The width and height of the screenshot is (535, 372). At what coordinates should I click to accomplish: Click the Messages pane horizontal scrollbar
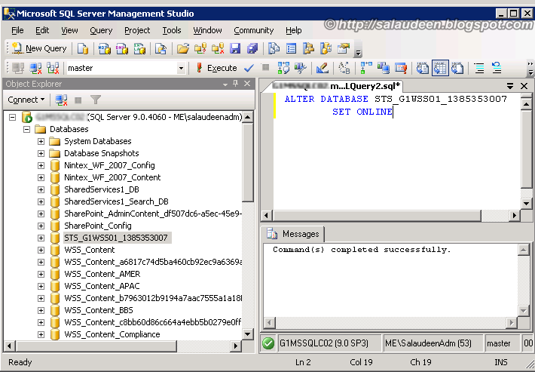(390, 322)
